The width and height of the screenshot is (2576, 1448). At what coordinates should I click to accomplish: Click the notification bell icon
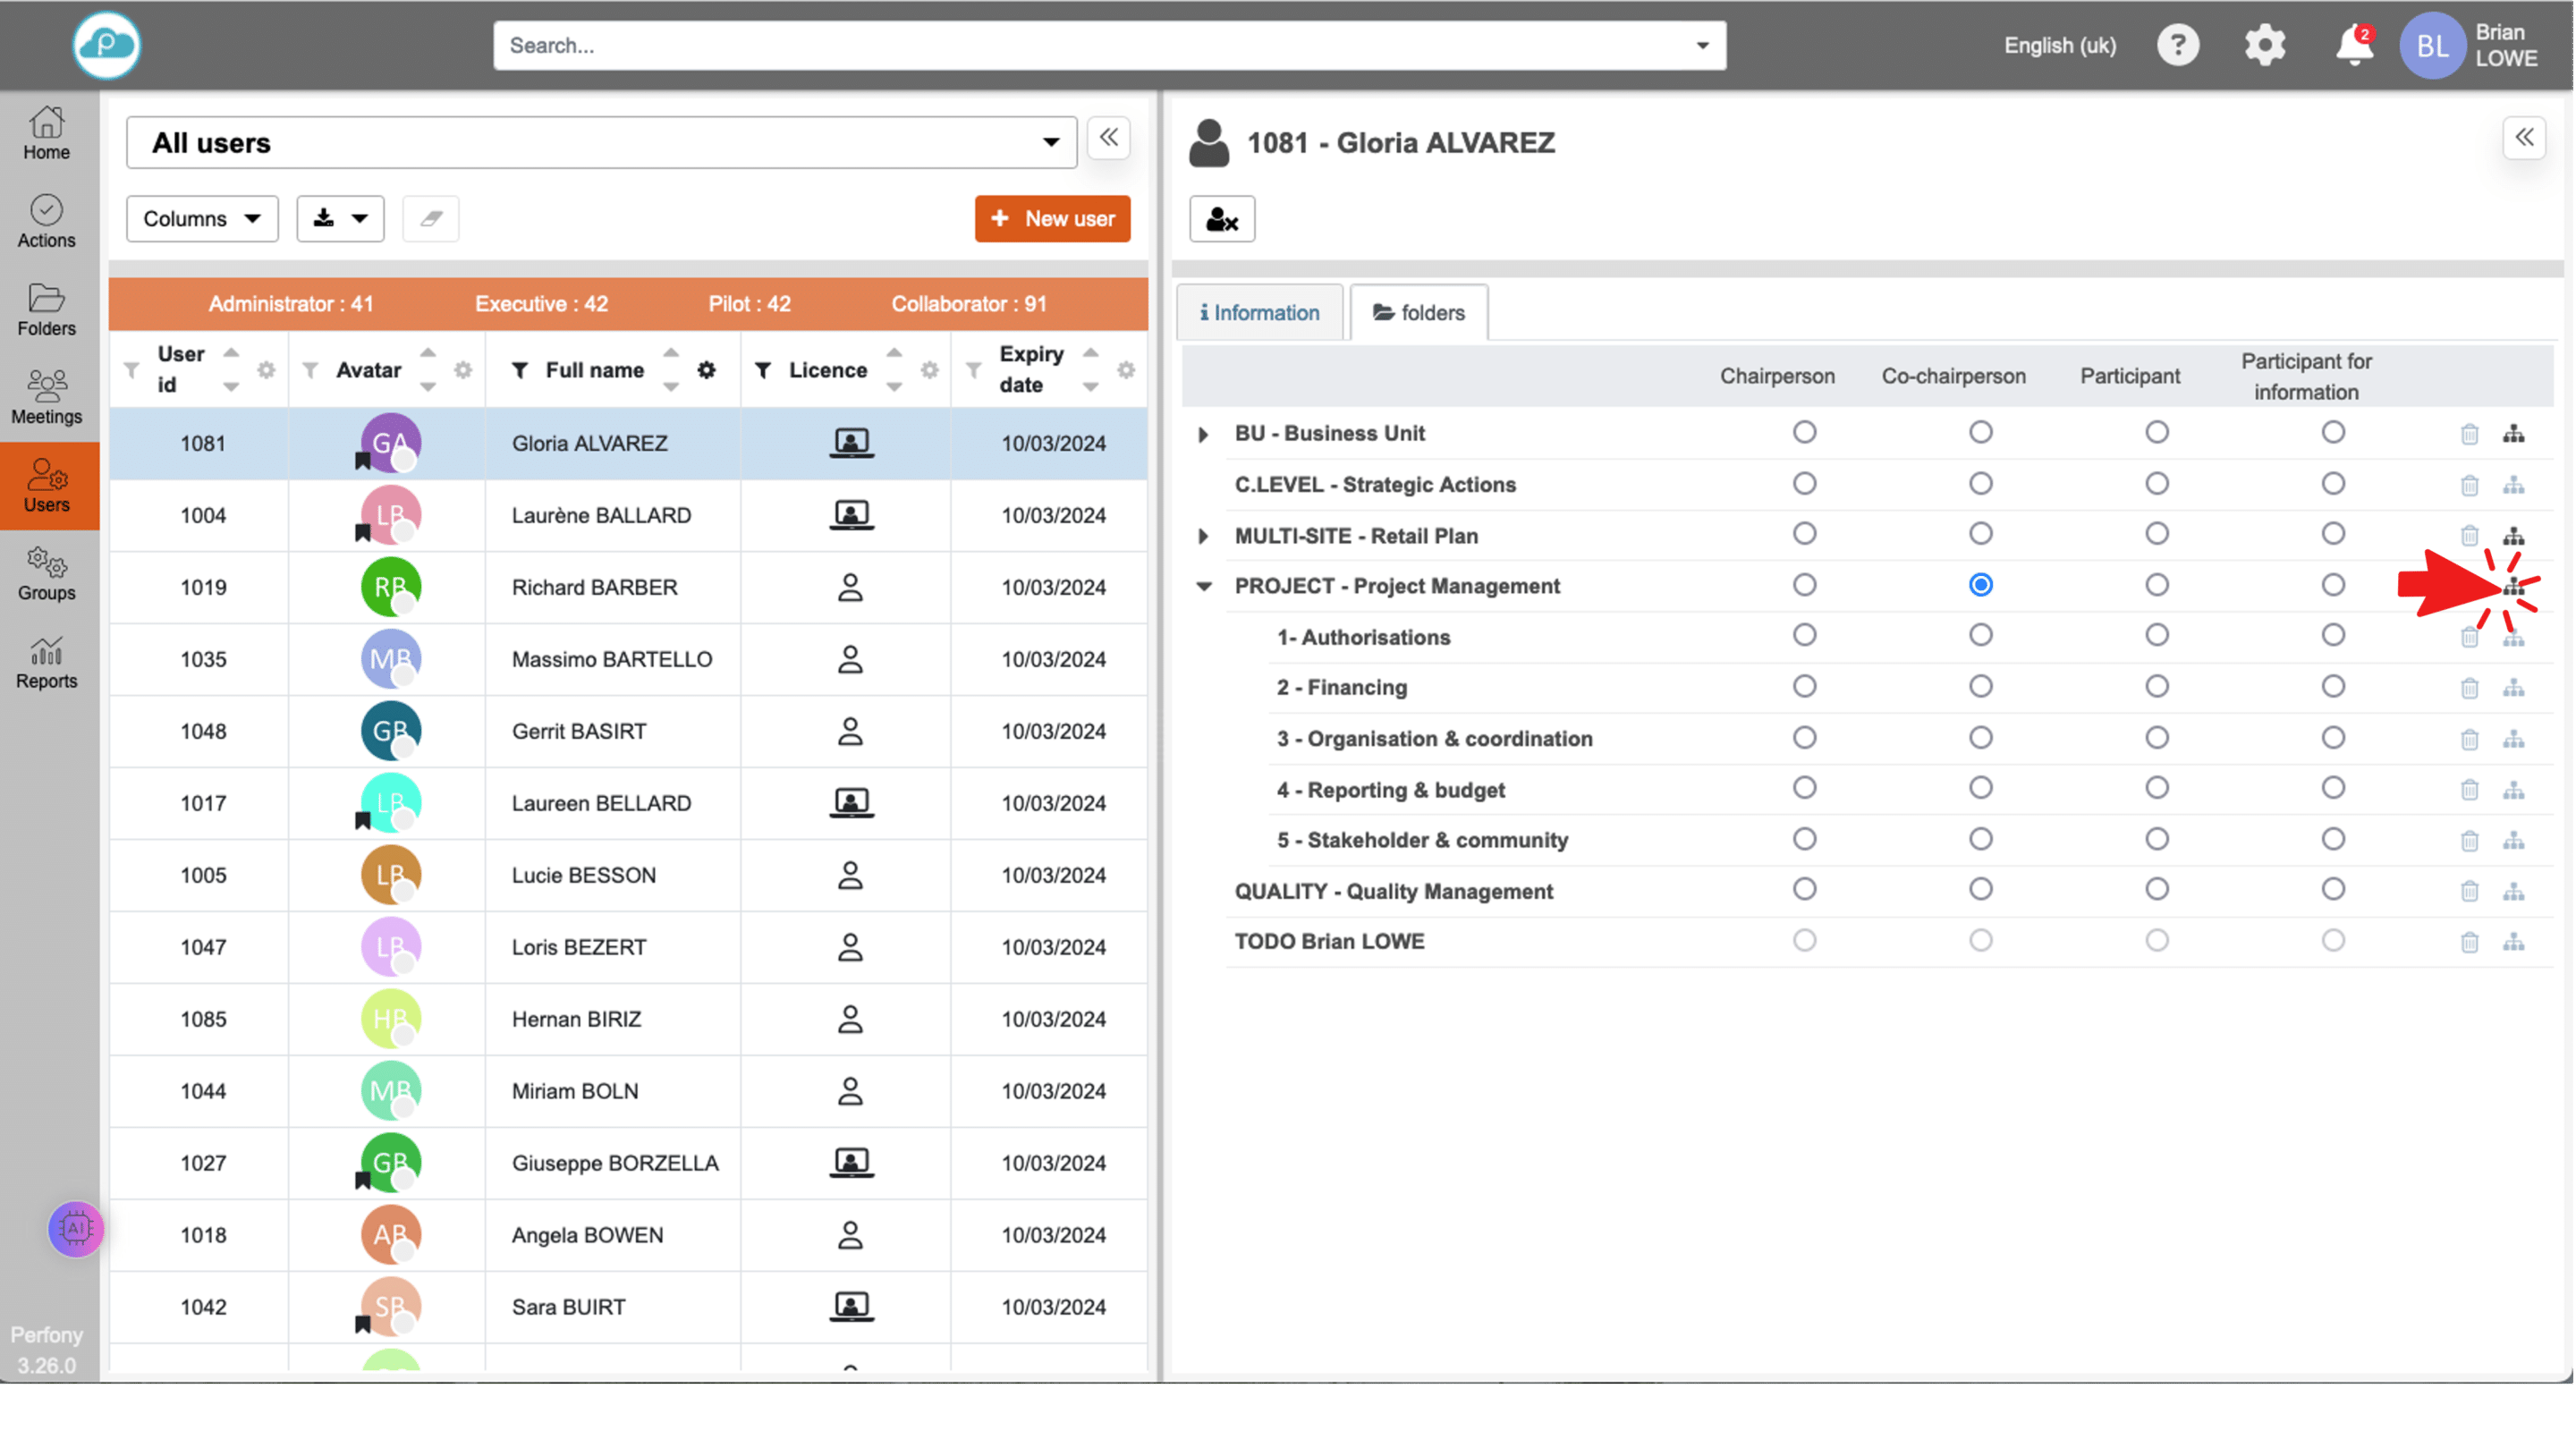(x=2352, y=46)
